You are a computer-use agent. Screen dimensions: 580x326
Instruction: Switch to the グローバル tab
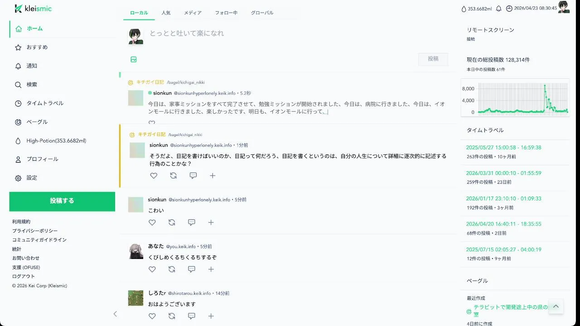click(262, 13)
